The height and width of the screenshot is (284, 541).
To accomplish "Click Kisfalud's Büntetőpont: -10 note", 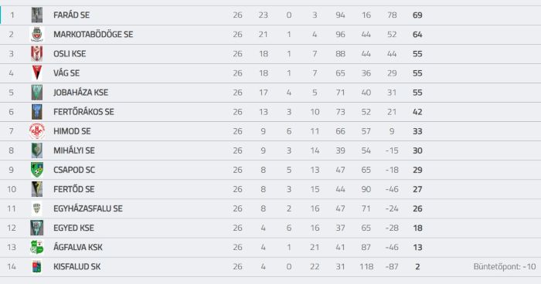I will (x=505, y=267).
